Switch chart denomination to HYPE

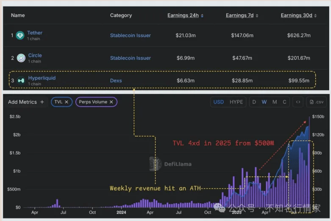click(236, 102)
